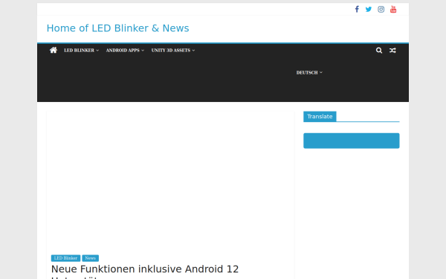Click the Translate sidebar heading

point(320,117)
